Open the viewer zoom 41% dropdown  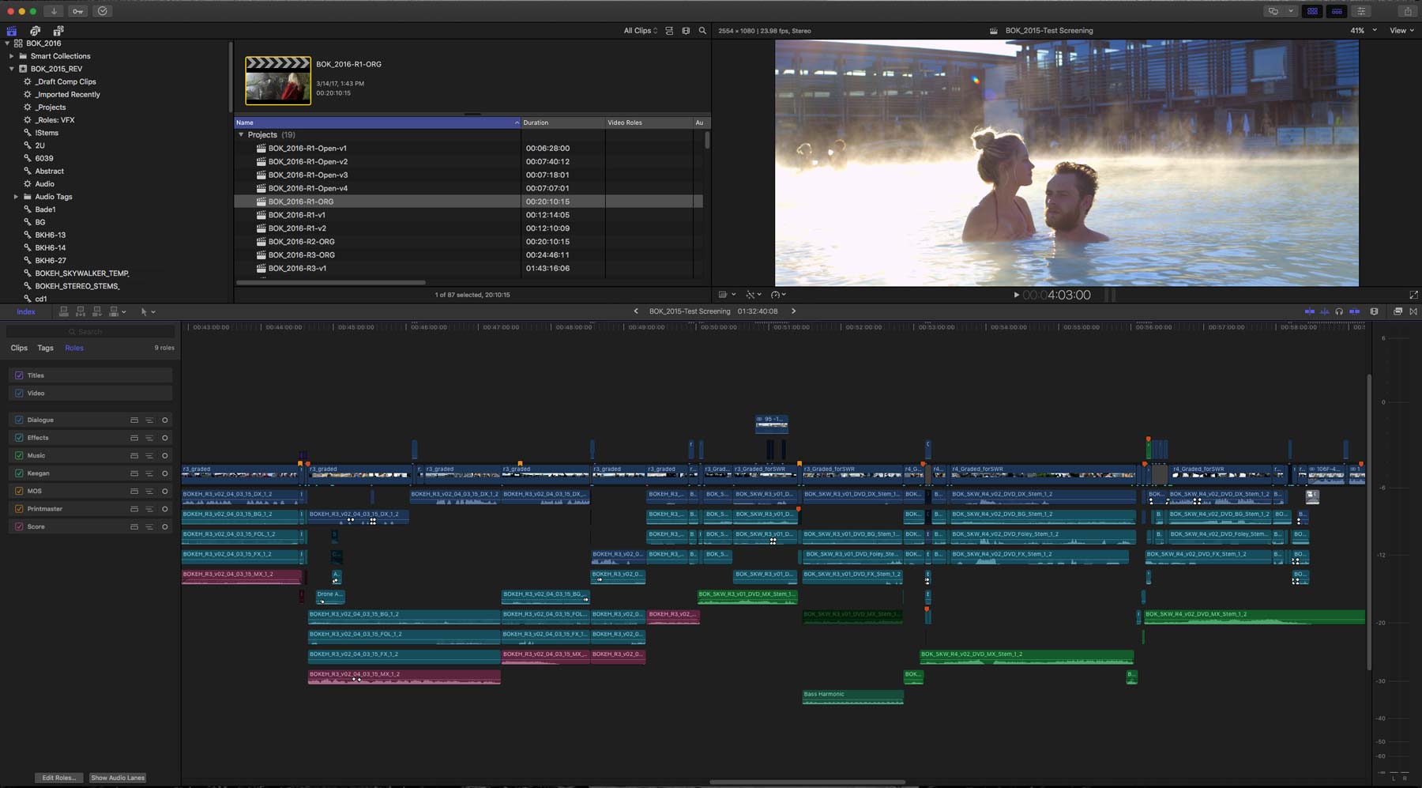point(1364,31)
